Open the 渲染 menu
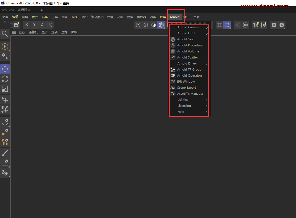This screenshot has height=218, width=296. click(153, 17)
